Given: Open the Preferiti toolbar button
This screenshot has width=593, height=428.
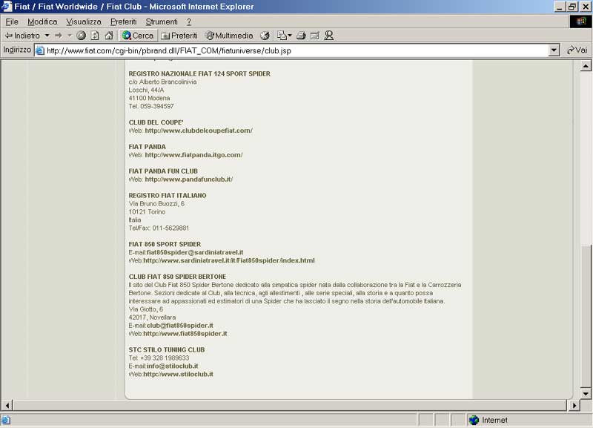Looking at the screenshot, I should click(x=179, y=36).
